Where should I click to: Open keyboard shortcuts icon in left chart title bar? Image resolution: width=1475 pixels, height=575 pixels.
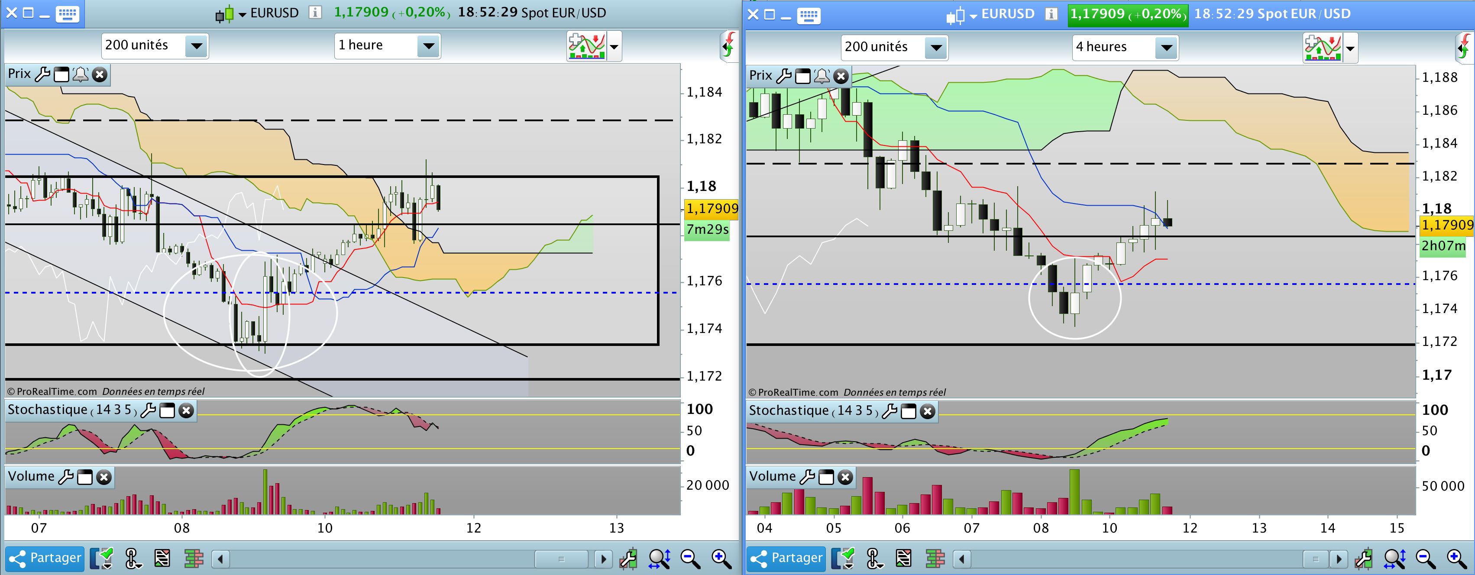pos(67,13)
